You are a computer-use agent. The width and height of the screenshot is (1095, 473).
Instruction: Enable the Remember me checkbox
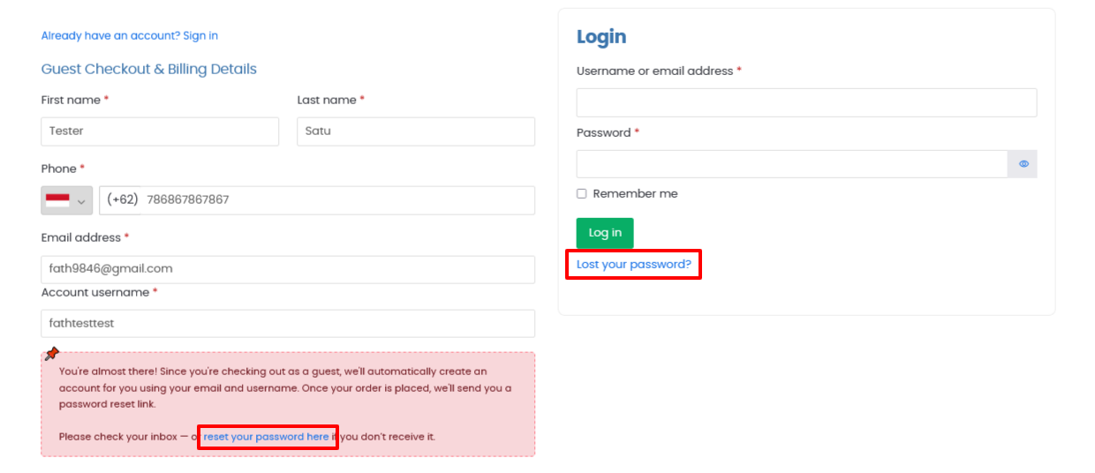click(x=581, y=194)
